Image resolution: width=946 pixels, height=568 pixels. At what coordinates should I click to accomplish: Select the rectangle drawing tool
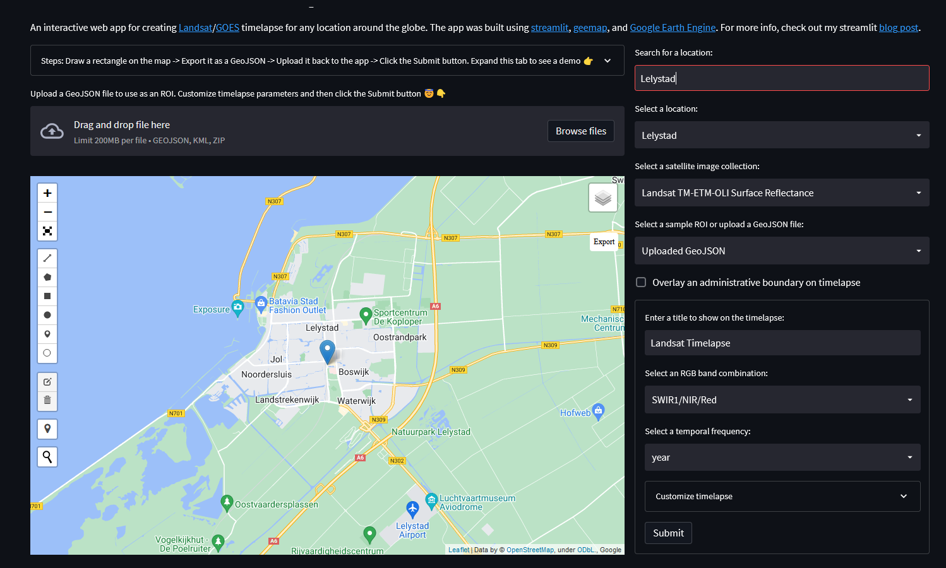[47, 295]
